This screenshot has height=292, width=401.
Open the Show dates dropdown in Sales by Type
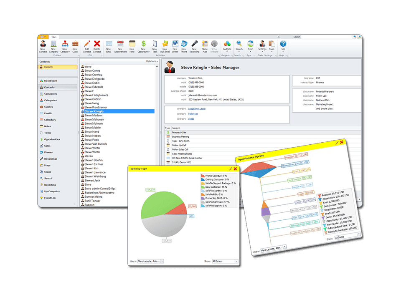225,261
